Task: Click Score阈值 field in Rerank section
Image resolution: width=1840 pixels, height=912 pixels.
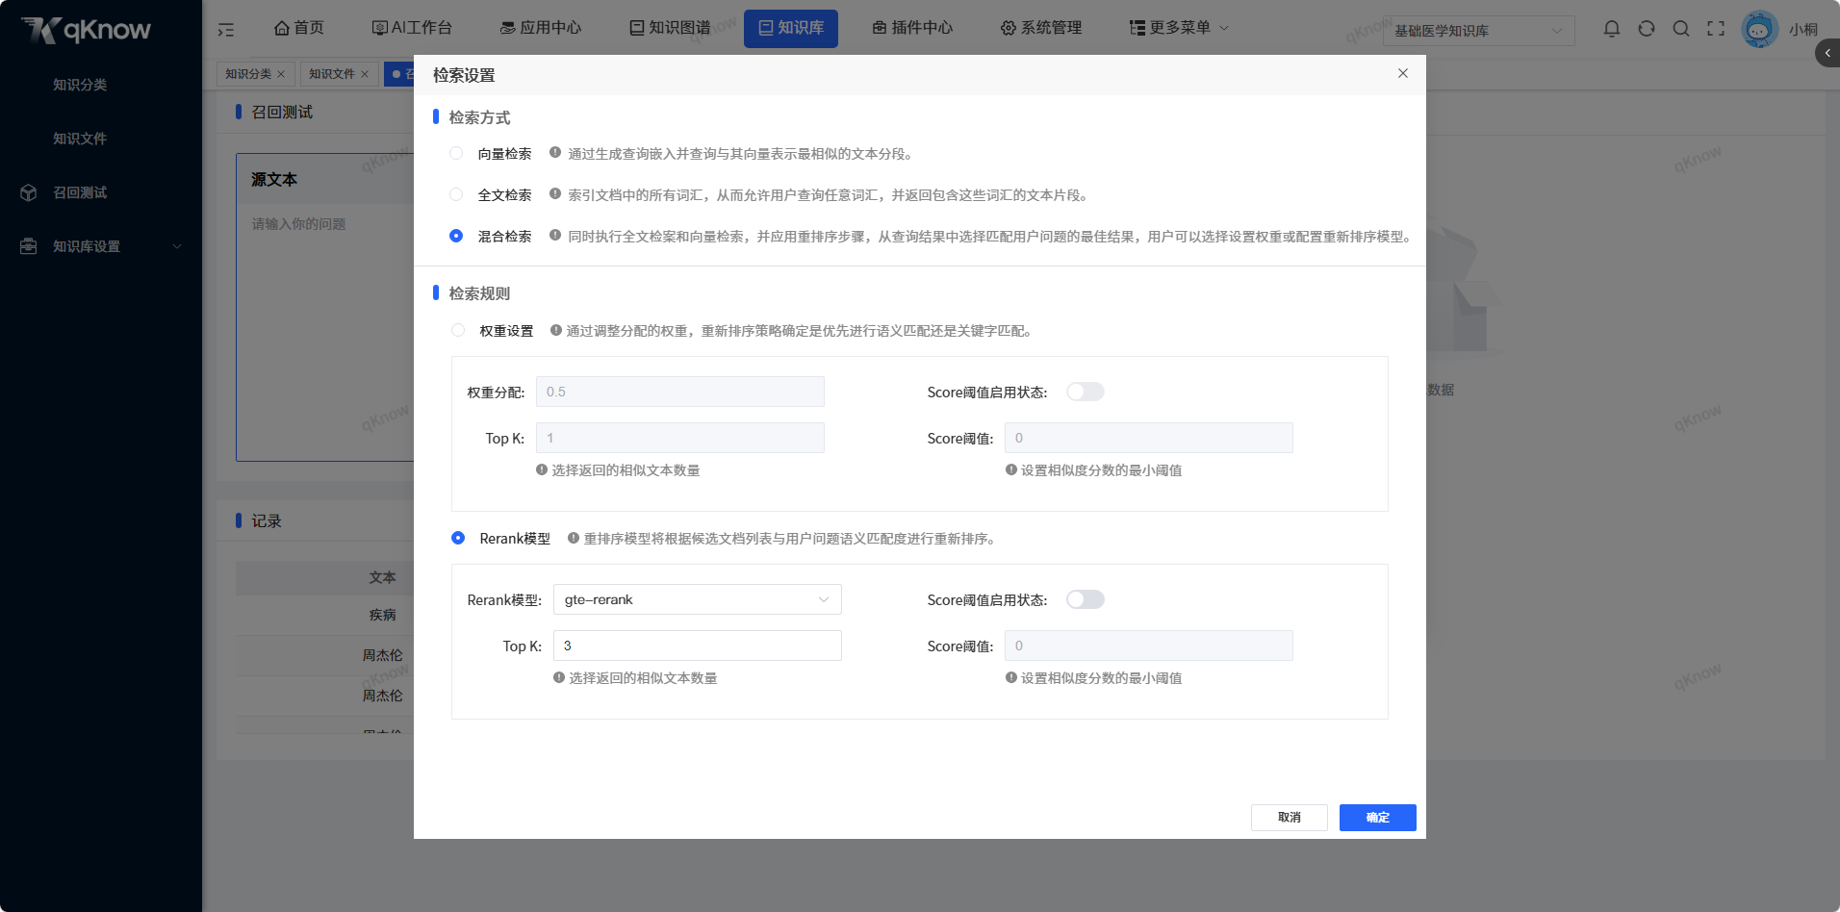Action: [x=1149, y=646]
